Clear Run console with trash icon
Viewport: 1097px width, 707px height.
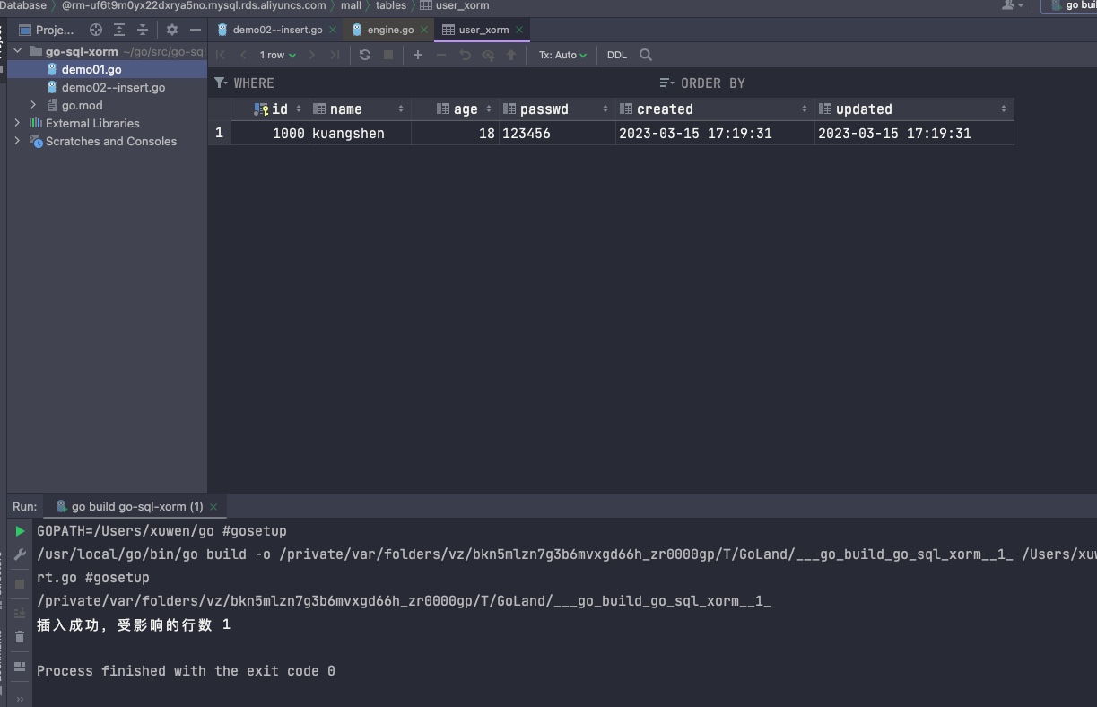(20, 636)
